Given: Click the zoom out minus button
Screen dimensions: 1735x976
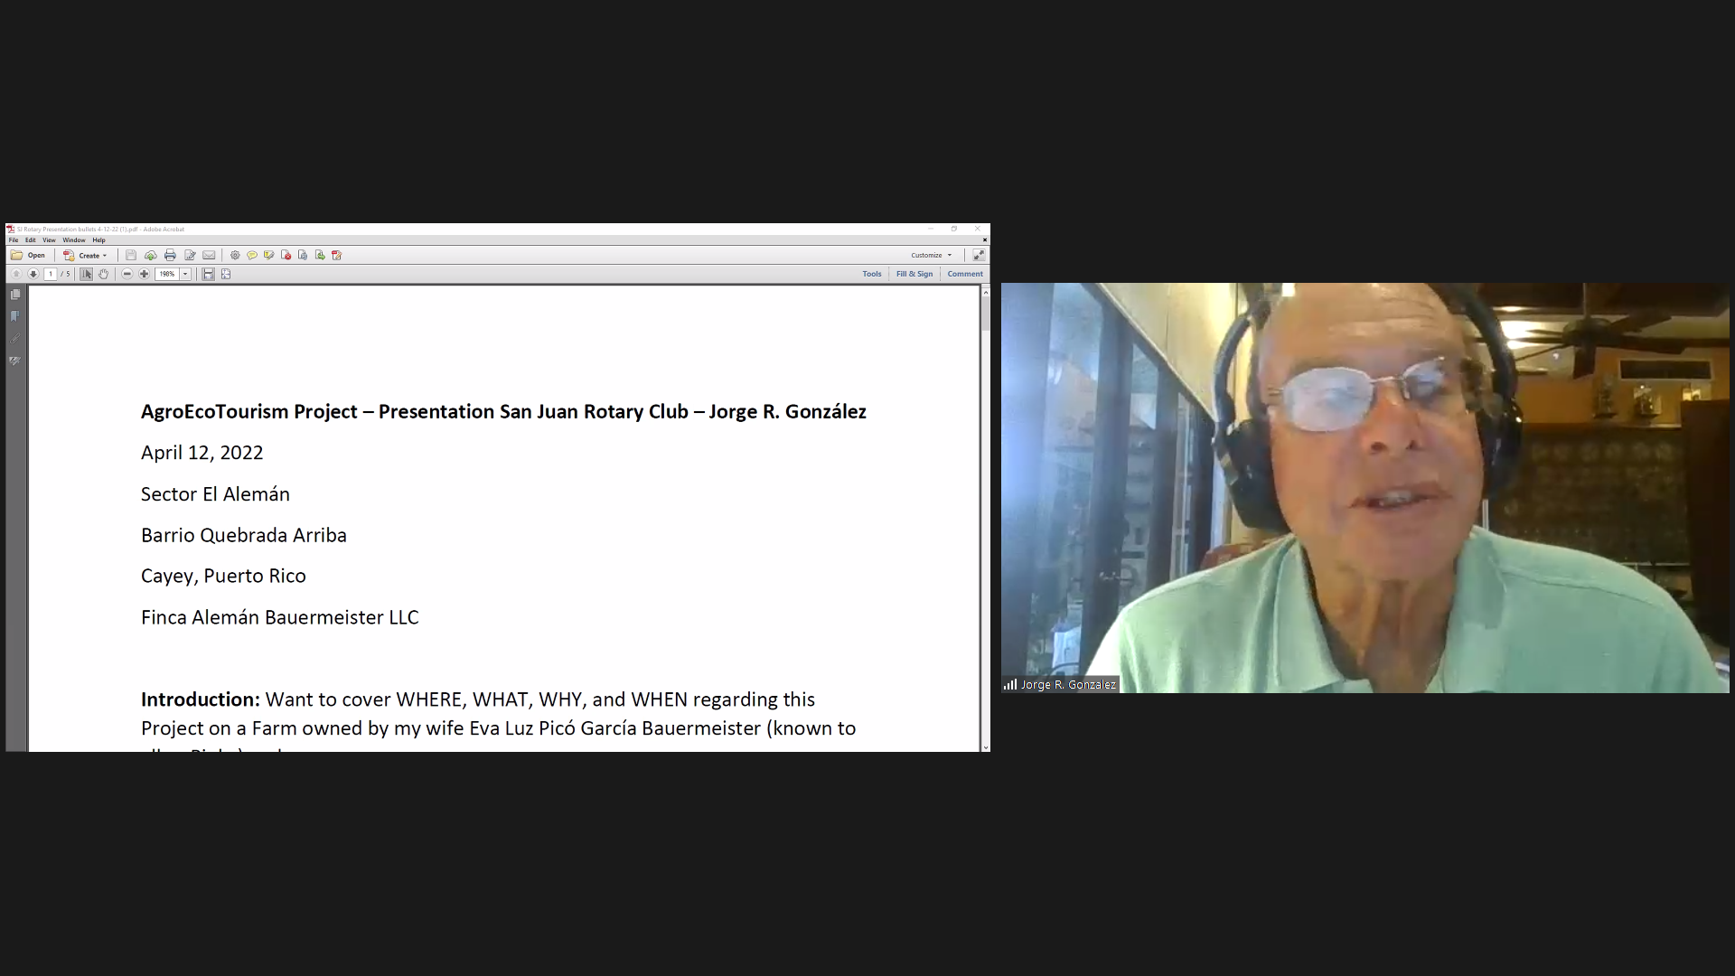Looking at the screenshot, I should point(127,274).
